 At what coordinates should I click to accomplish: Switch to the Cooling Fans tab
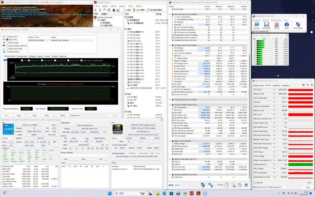click(x=22, y=56)
